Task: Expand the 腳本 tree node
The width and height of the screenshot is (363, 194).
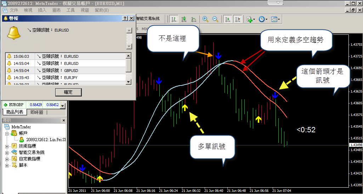Action: (7, 166)
